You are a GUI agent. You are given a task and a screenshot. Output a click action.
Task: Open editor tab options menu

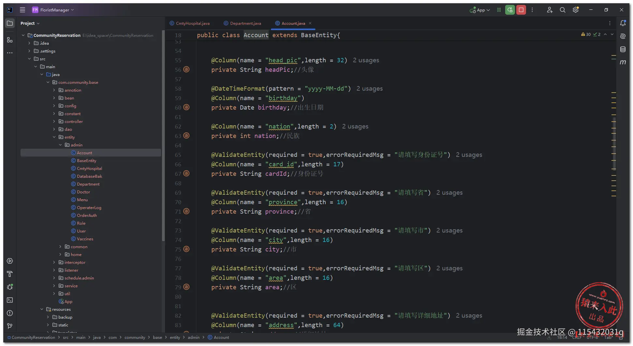pyautogui.click(x=610, y=23)
